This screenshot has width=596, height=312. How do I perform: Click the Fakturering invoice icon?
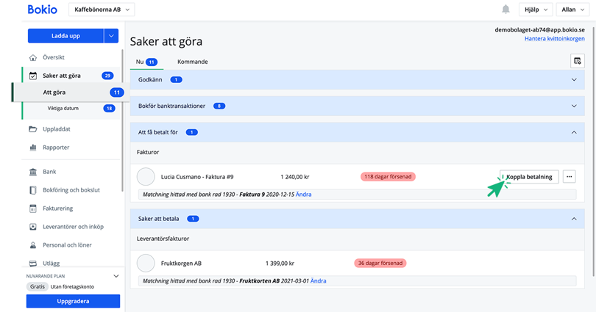tap(33, 208)
